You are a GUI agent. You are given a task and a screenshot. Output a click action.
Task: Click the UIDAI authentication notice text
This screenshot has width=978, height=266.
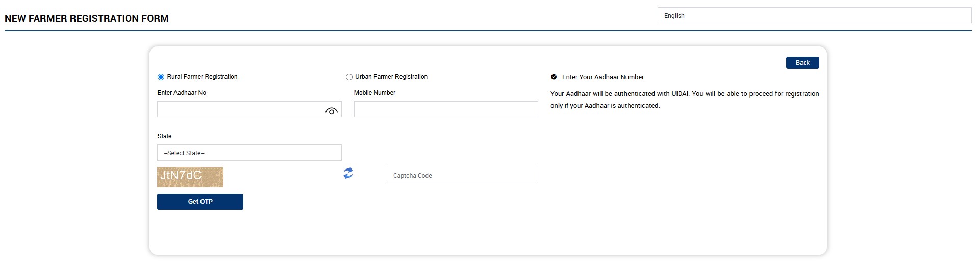[x=685, y=100]
